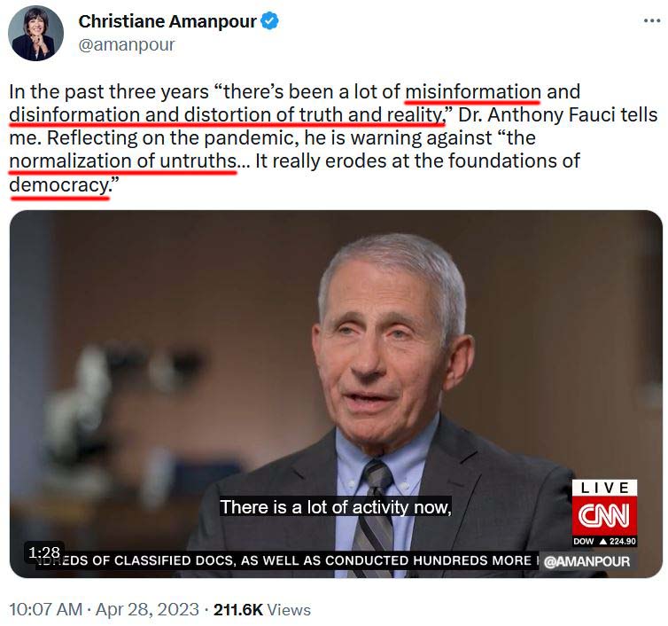Click the underlined word 'misinformation'
This screenshot has height=626, width=668.
(x=473, y=92)
